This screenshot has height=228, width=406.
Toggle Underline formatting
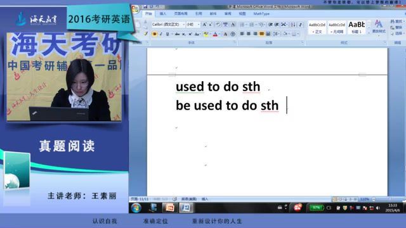167,34
